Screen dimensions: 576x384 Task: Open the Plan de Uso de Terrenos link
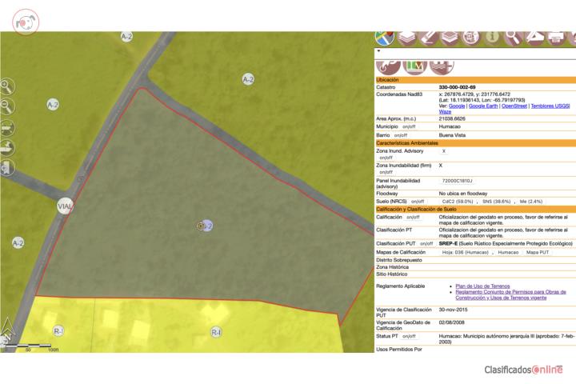point(482,286)
